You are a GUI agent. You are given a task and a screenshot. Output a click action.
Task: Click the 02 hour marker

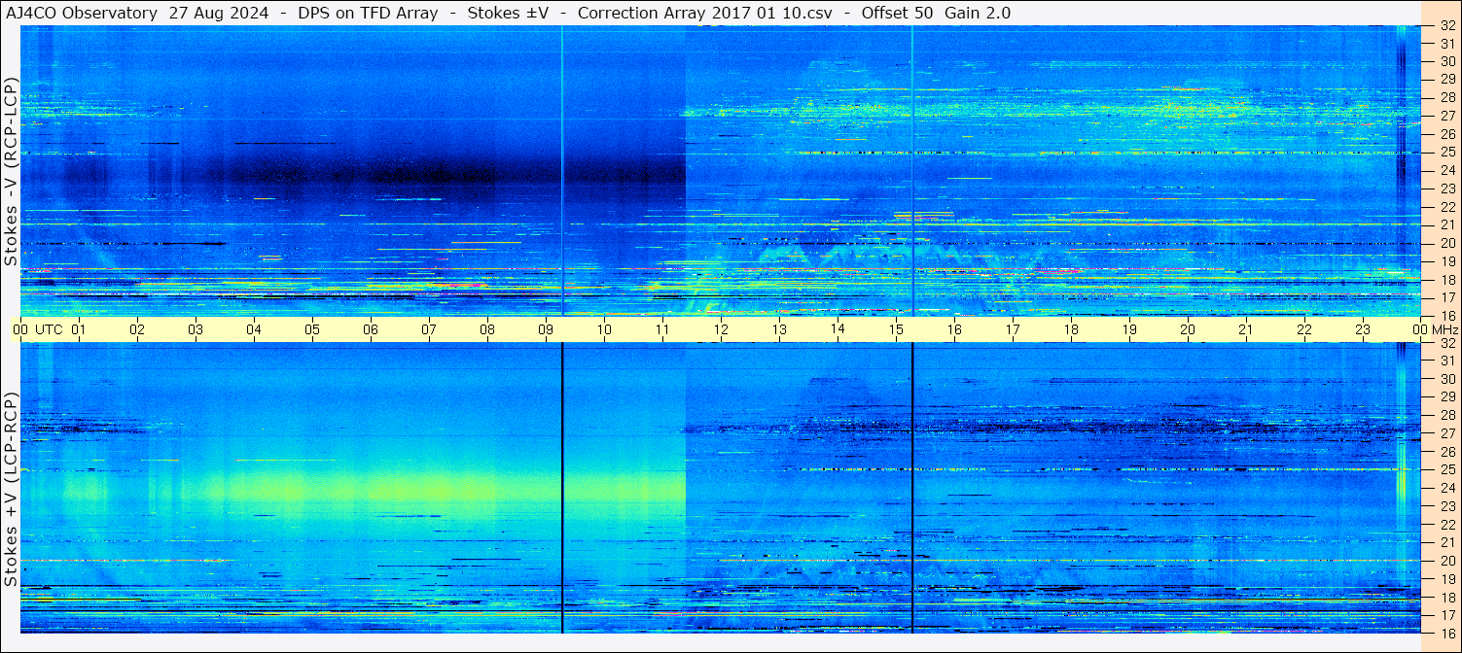click(x=137, y=329)
